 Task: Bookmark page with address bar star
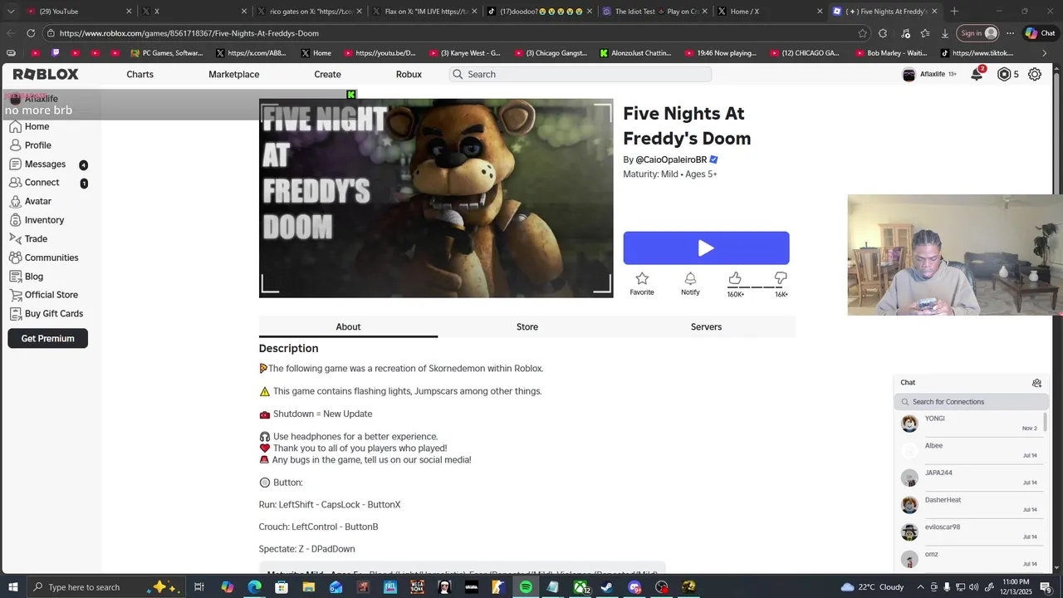point(863,33)
